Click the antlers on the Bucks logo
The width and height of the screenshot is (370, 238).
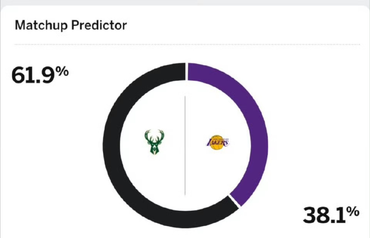(x=154, y=135)
